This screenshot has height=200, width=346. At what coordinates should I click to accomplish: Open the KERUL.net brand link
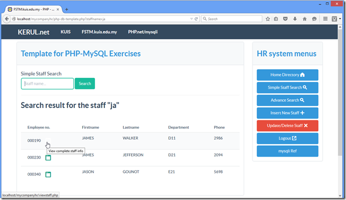34,32
